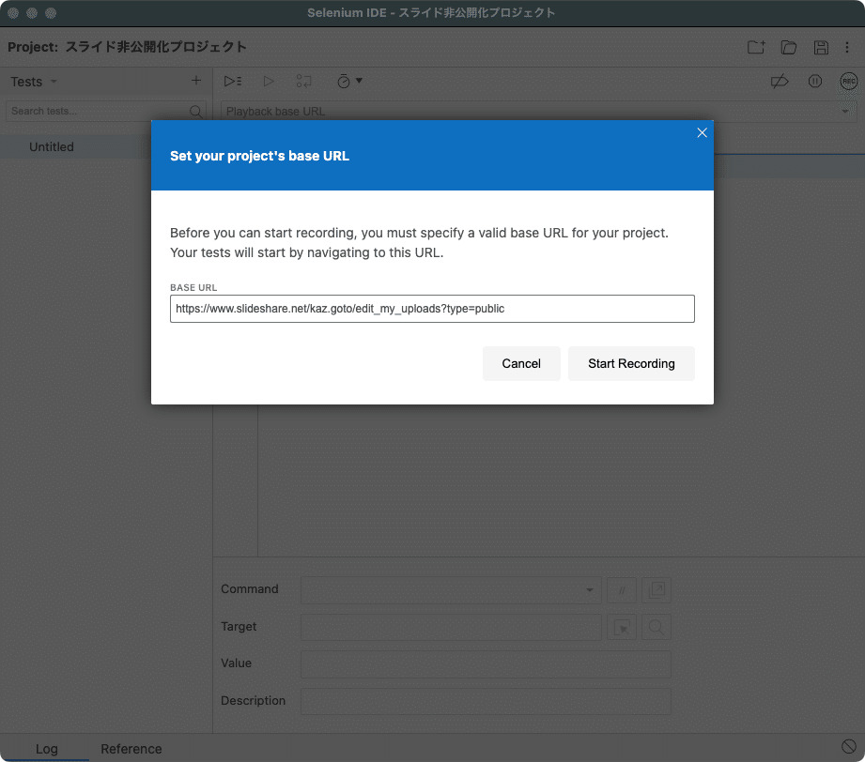Run current test play icon
The image size is (865, 762).
pos(269,81)
